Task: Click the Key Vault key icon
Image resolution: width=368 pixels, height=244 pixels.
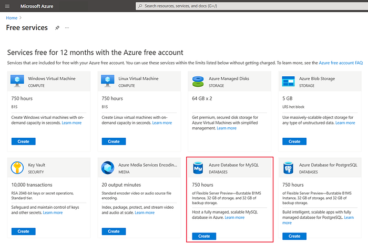Action: [17, 168]
